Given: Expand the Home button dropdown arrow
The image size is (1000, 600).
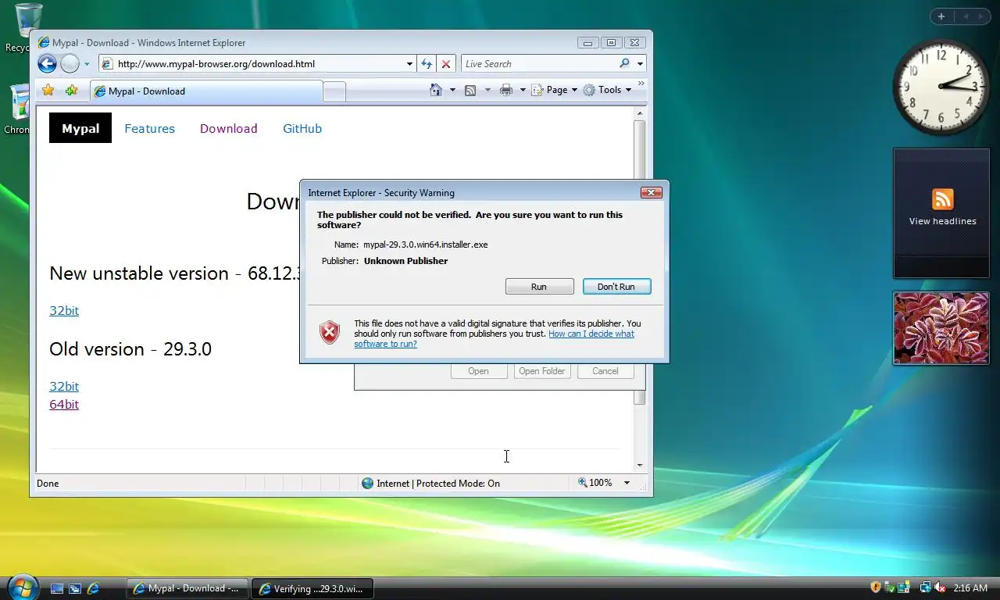Looking at the screenshot, I should tap(452, 90).
